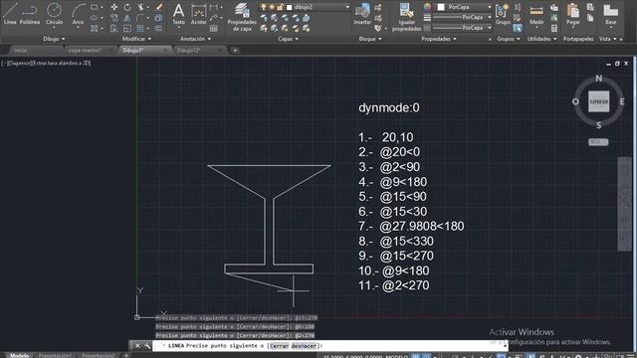This screenshot has width=637, height=358.
Task: Click the Base view tool
Action: (x=610, y=13)
